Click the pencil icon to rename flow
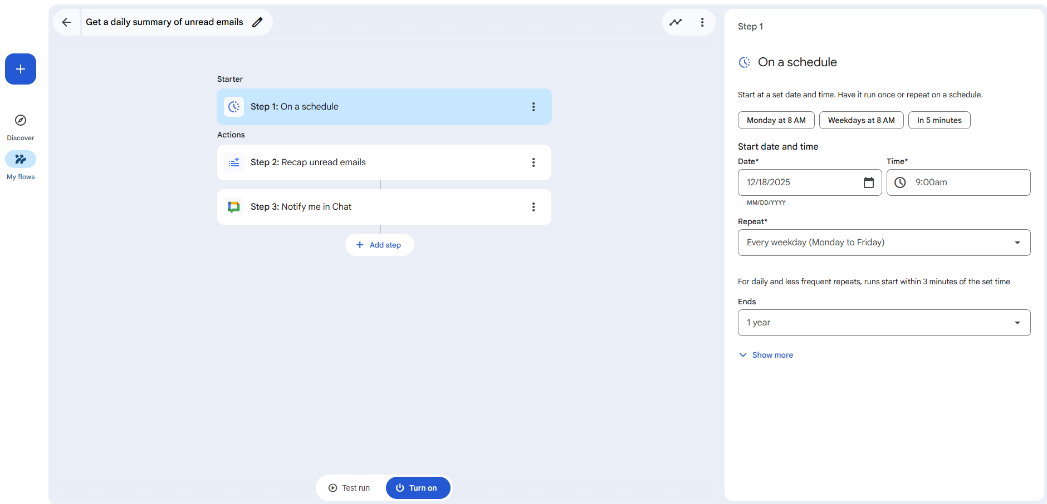The image size is (1047, 504). [x=257, y=22]
